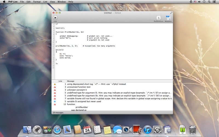Open Spotlight search magnifier icon
The image size is (219, 137).
pyautogui.click(x=209, y=2)
